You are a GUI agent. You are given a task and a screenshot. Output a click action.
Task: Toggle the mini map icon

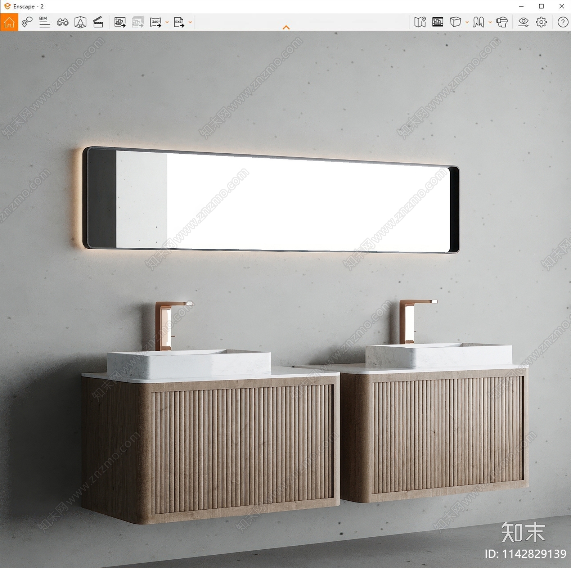click(420, 22)
